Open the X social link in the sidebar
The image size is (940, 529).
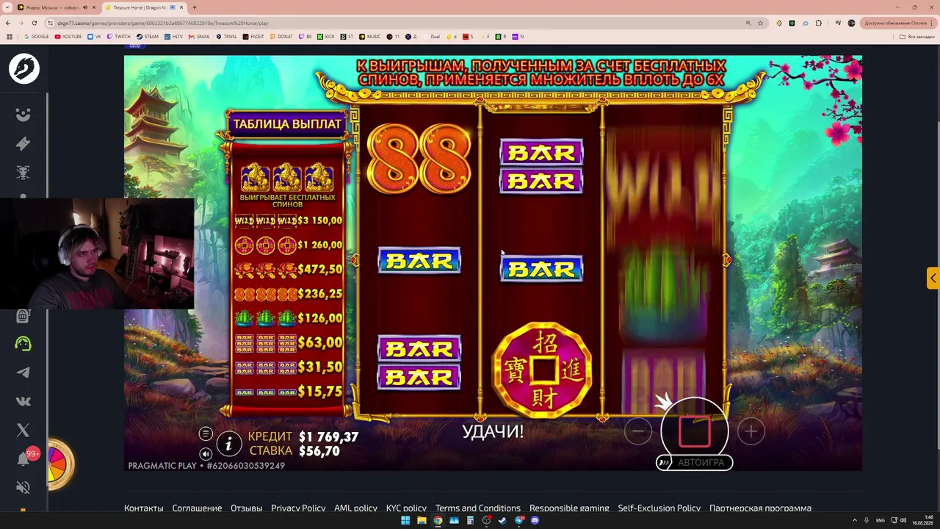(23, 430)
